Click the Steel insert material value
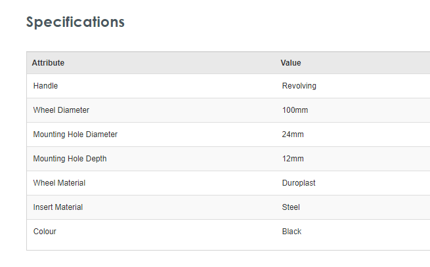Image resolution: width=430 pixels, height=267 pixels. 291,207
